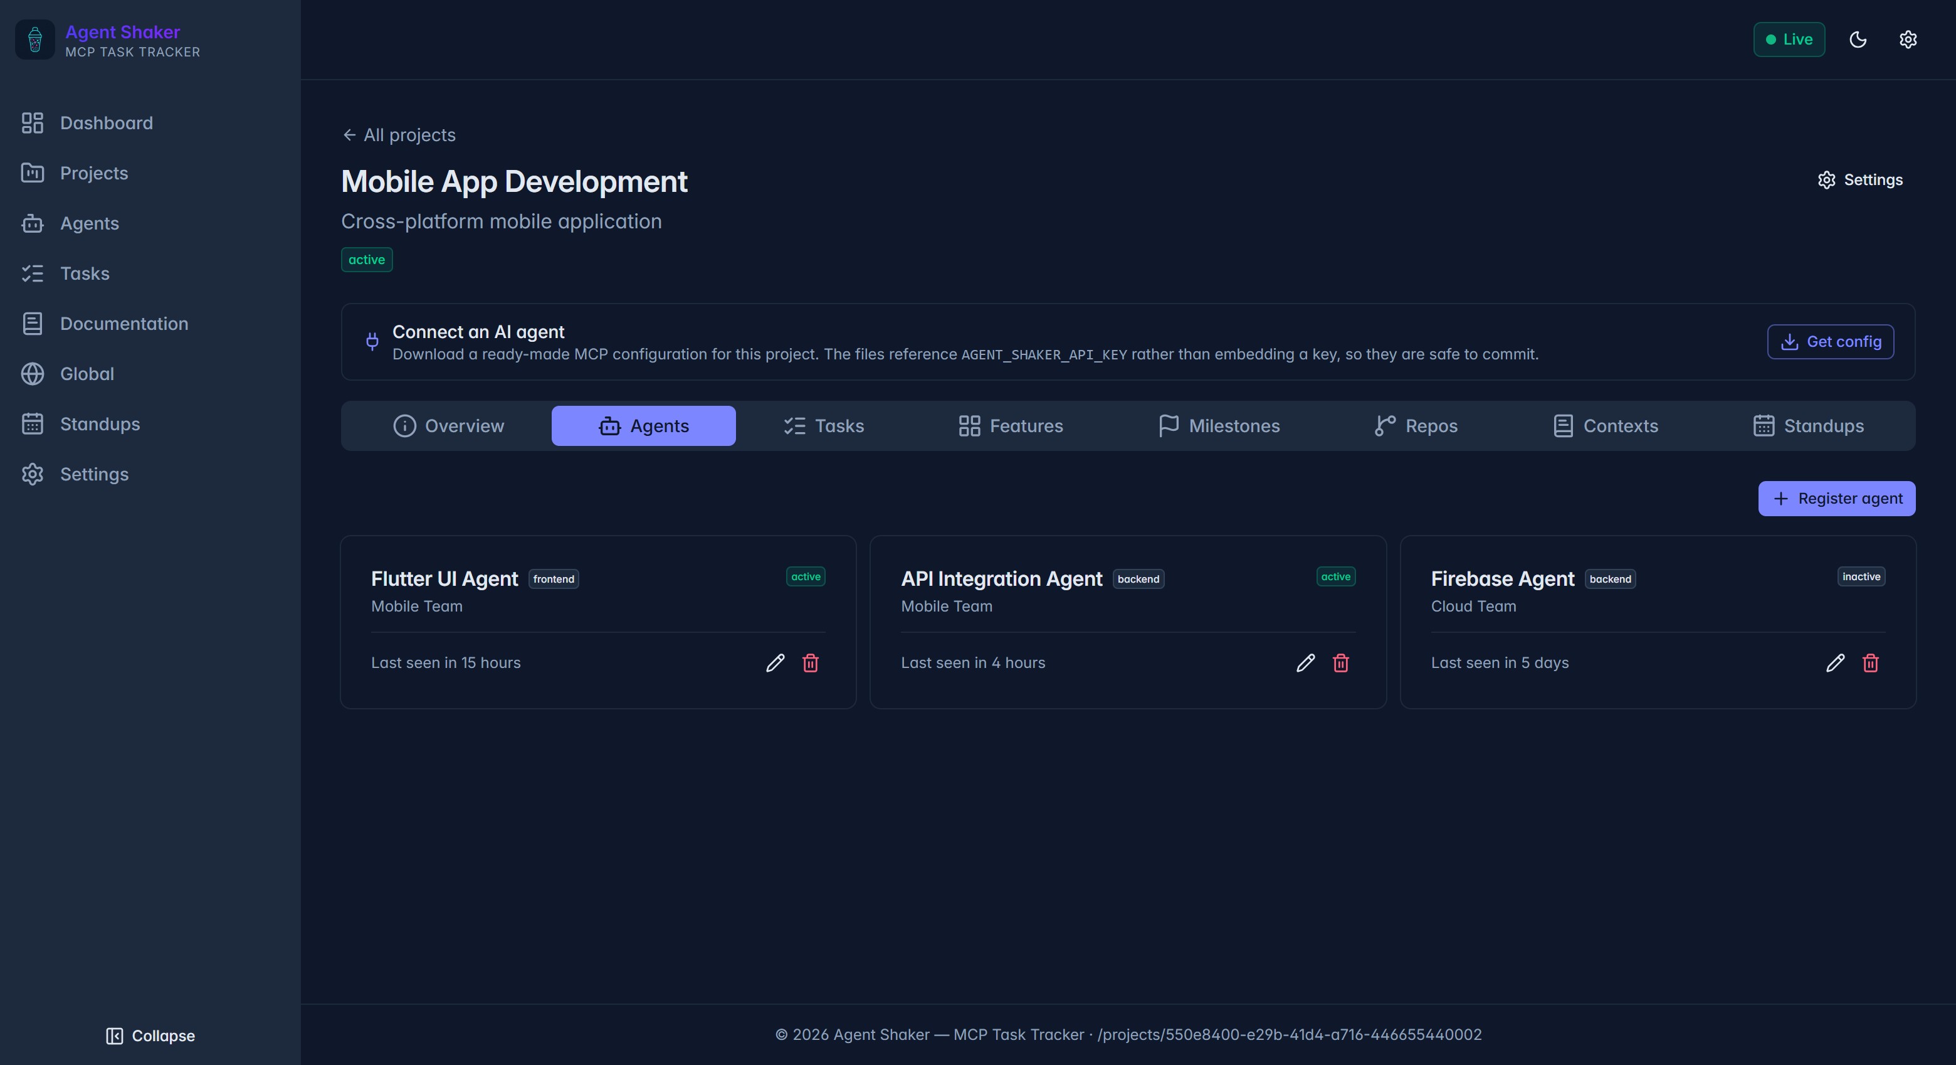Click the footer copyright project path text

tap(1128, 1036)
